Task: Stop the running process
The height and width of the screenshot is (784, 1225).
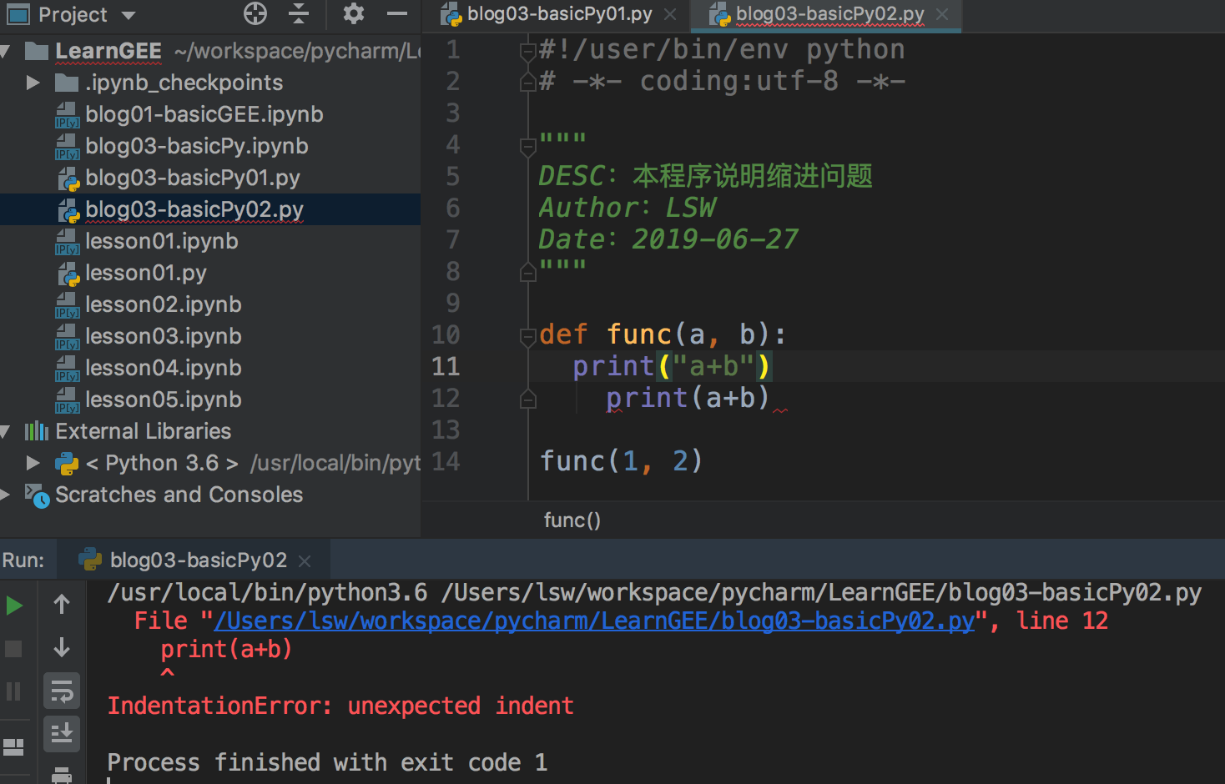Action: pyautogui.click(x=16, y=648)
